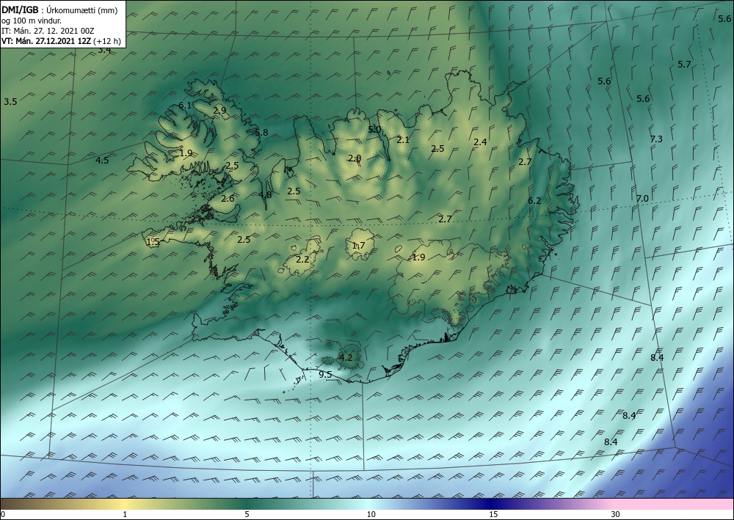Click the 2.4 value in northeast Iceland
Image resolution: width=734 pixels, height=520 pixels.
(x=480, y=142)
